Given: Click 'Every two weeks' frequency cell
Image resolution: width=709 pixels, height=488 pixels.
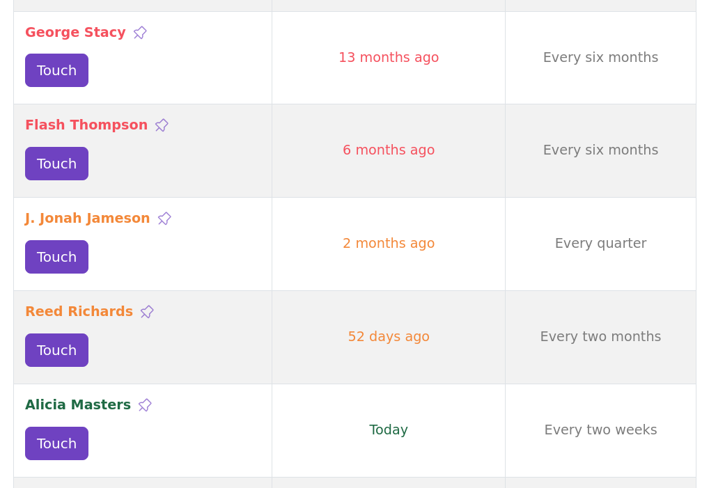Looking at the screenshot, I should pos(600,430).
